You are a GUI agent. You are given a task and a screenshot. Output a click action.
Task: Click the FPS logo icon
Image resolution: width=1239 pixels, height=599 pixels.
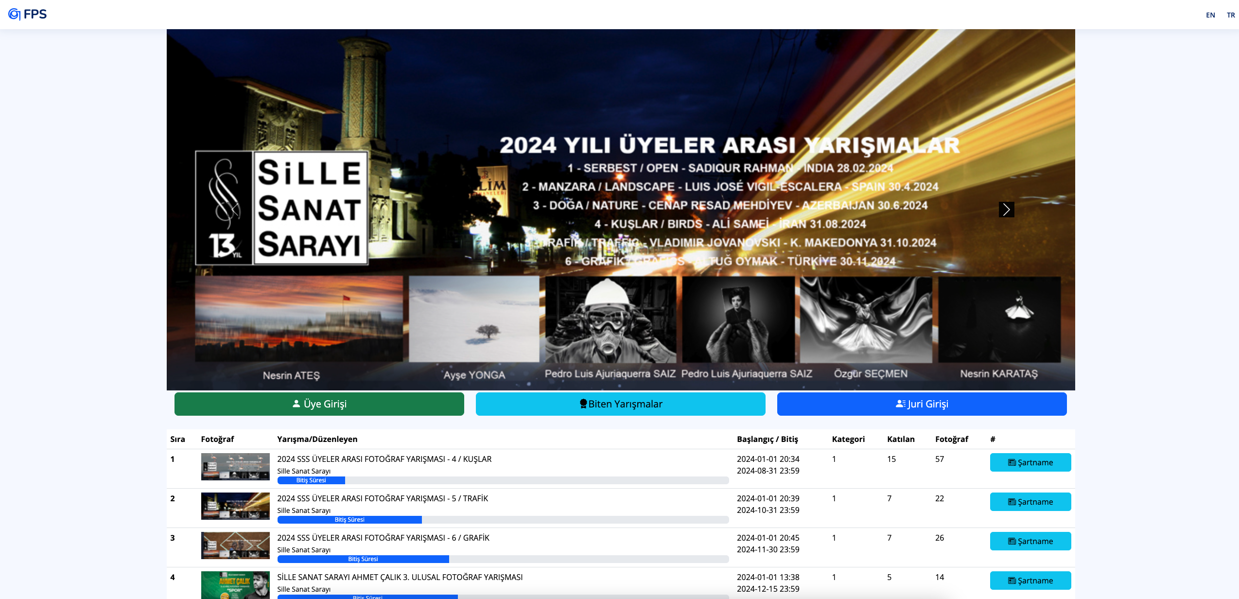point(15,14)
